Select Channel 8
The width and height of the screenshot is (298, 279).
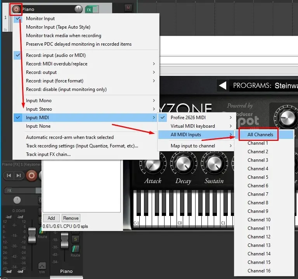click(x=264, y=203)
